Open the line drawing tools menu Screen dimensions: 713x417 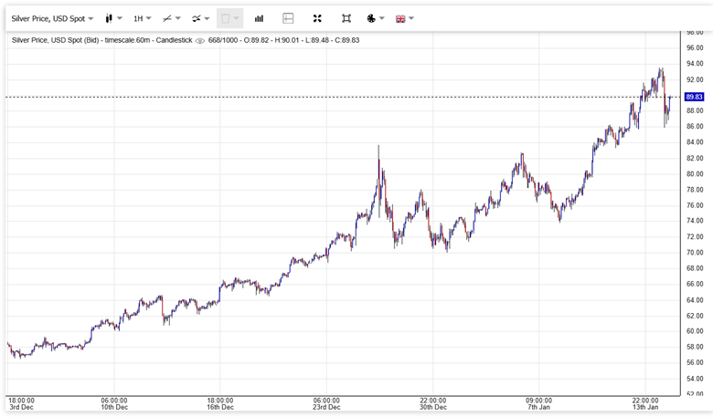pyautogui.click(x=171, y=18)
